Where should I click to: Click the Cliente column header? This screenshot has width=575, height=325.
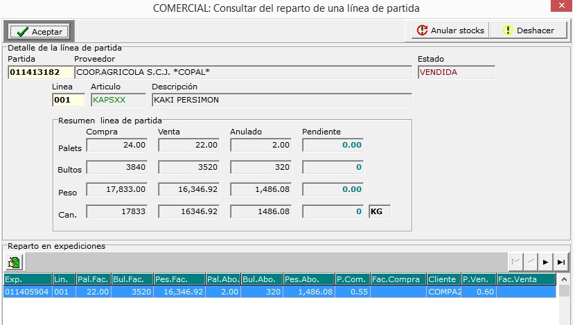[443, 279]
